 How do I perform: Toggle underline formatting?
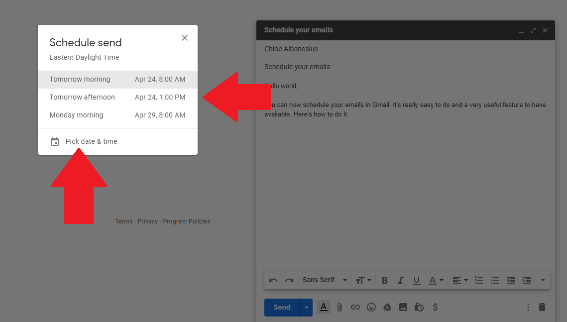417,280
